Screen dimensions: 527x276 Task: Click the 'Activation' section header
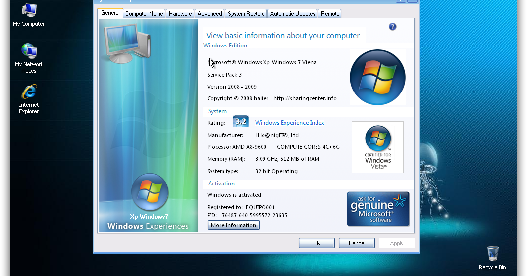(221, 184)
